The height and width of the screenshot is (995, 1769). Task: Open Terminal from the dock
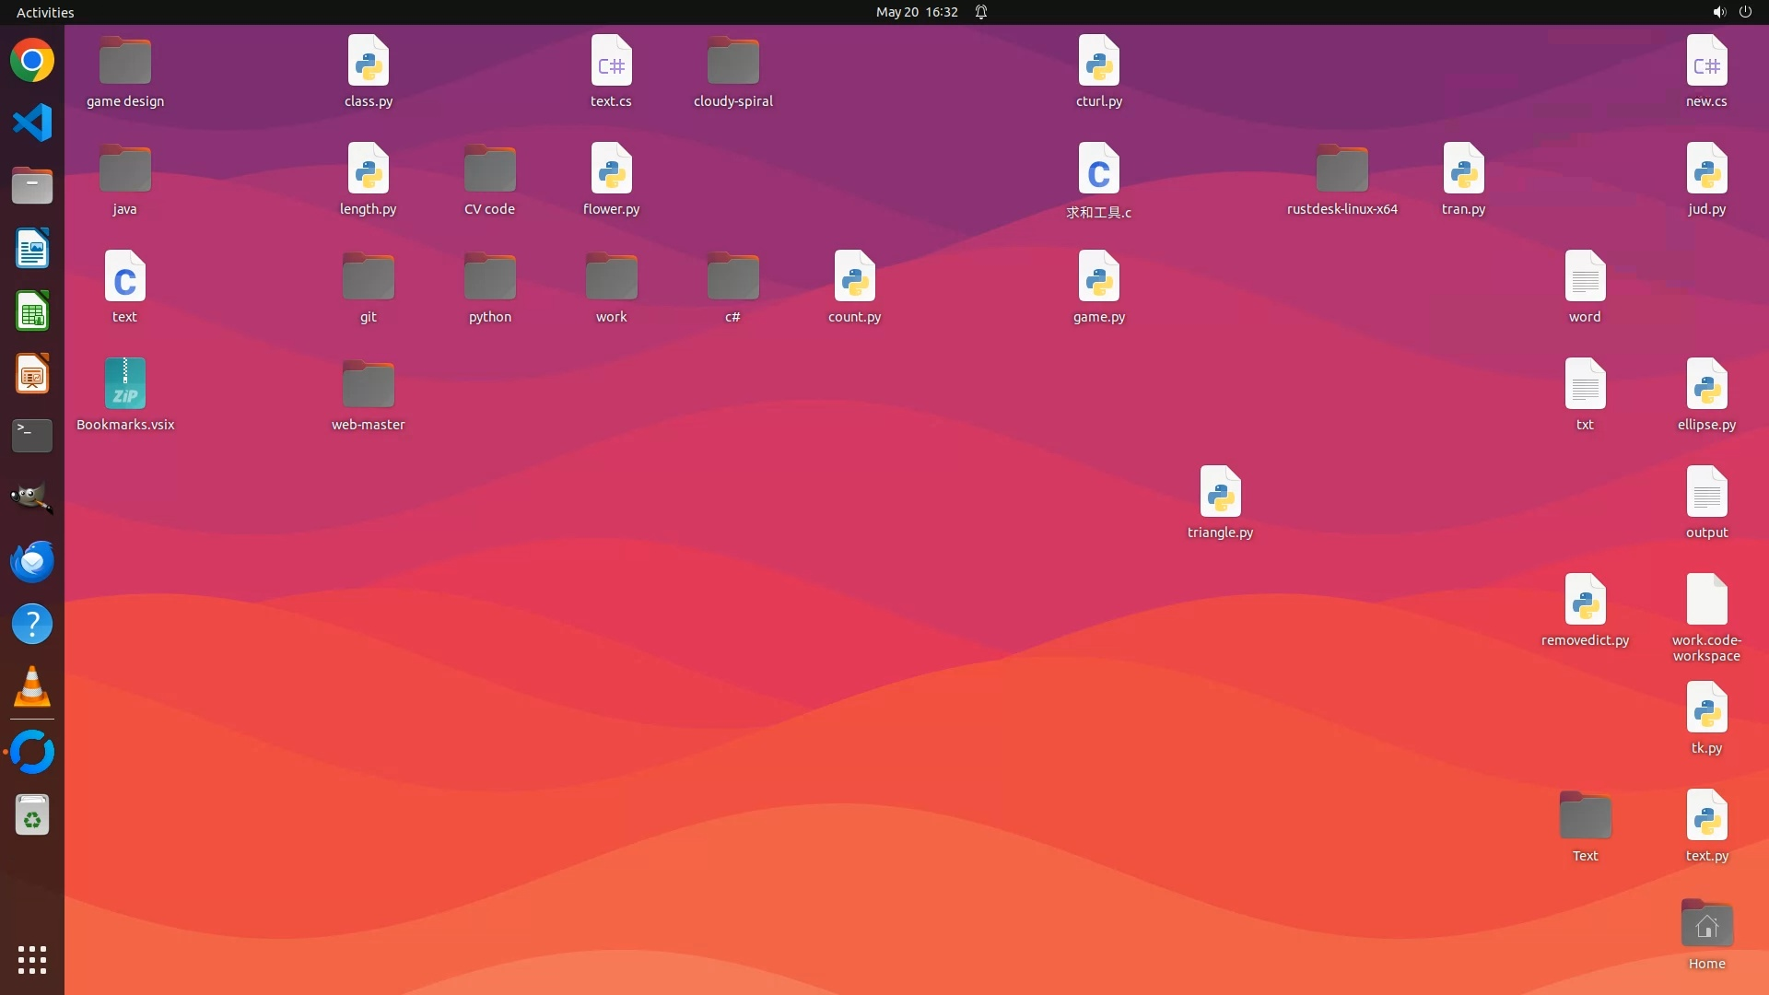(32, 436)
